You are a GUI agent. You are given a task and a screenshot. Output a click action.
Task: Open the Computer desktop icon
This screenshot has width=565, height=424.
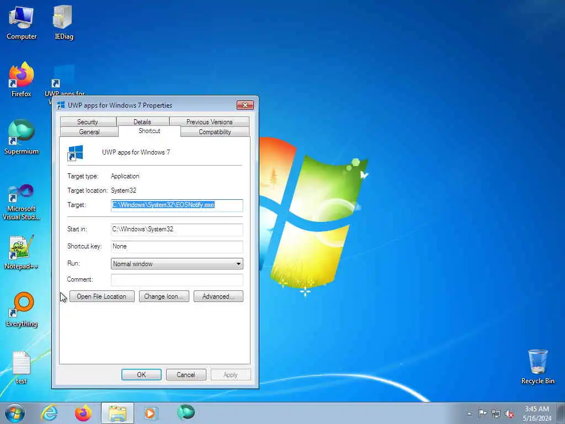pos(22,22)
